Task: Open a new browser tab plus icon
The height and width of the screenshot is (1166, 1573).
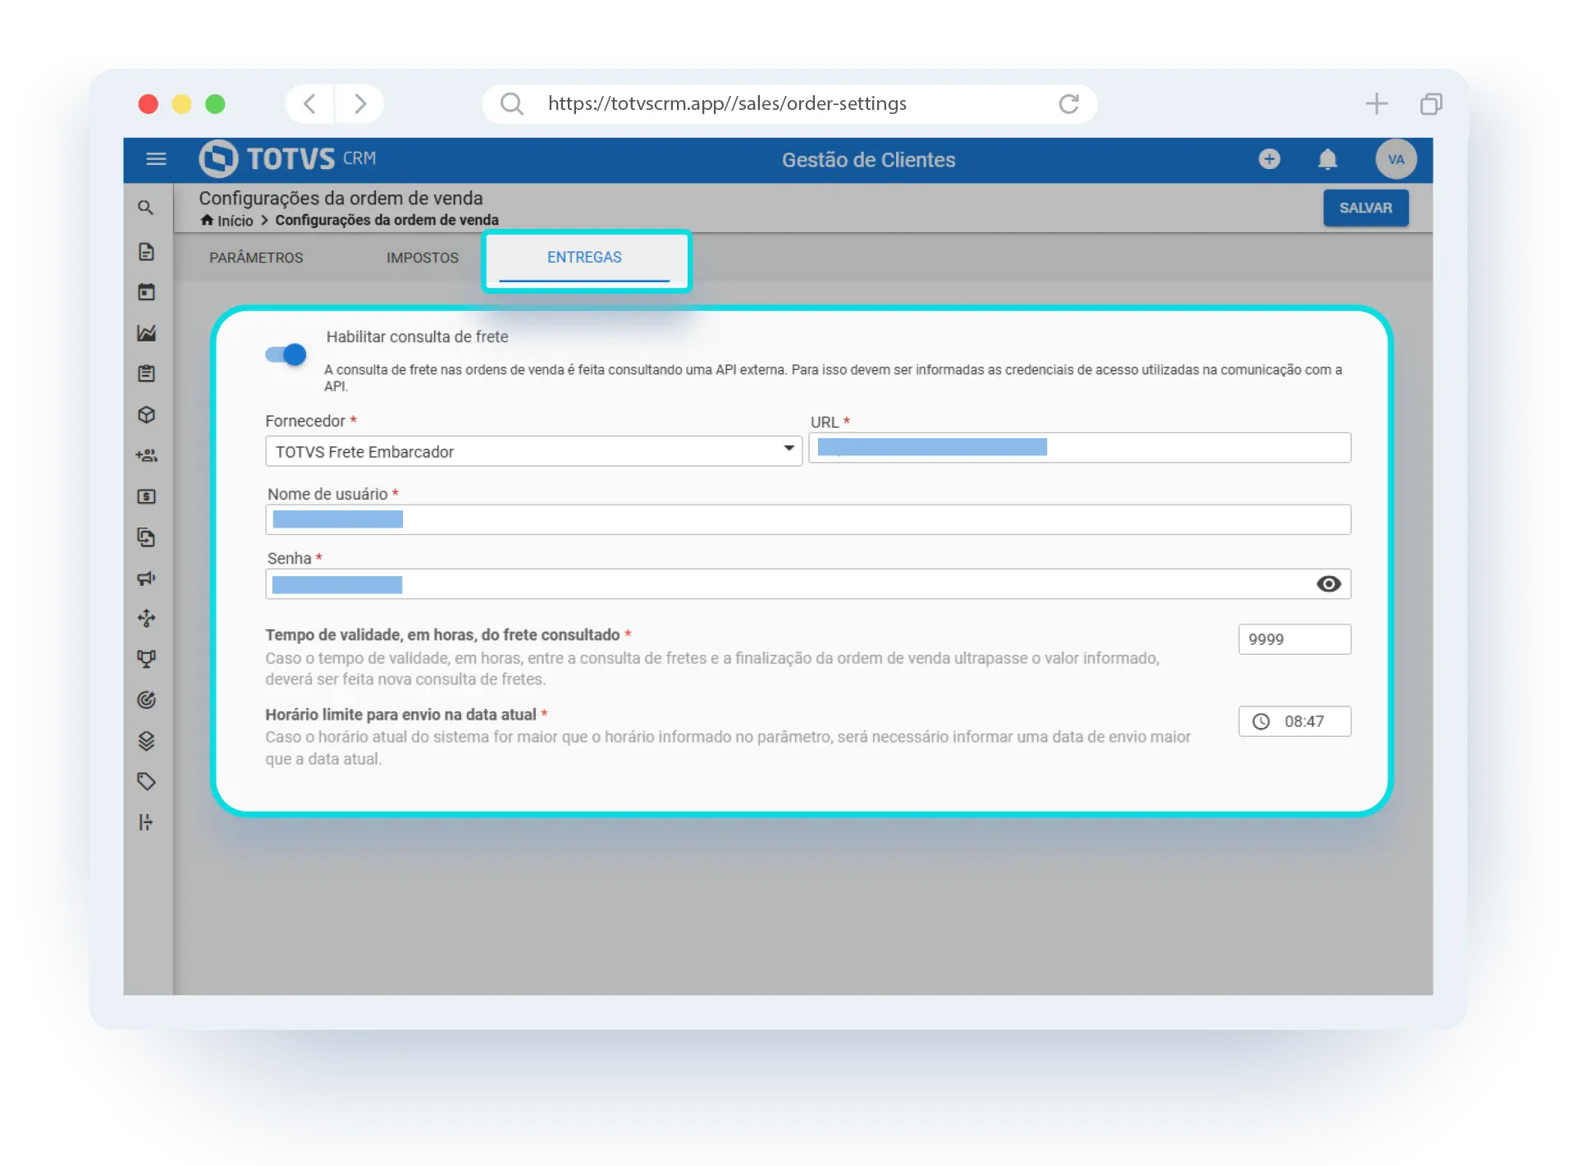Action: click(x=1376, y=103)
